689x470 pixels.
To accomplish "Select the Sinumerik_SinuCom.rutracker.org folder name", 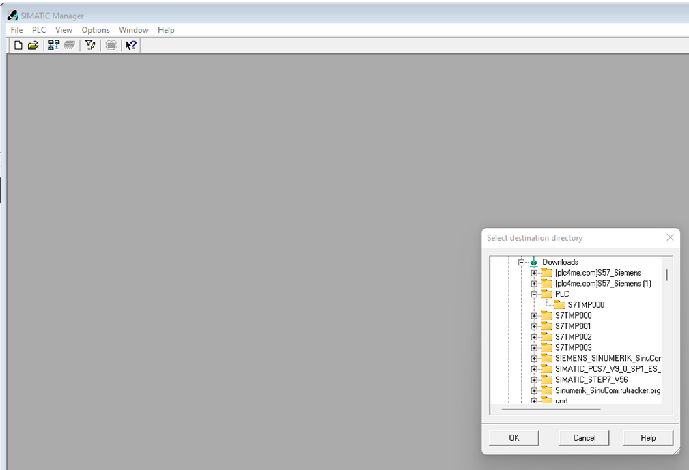I will pos(608,390).
